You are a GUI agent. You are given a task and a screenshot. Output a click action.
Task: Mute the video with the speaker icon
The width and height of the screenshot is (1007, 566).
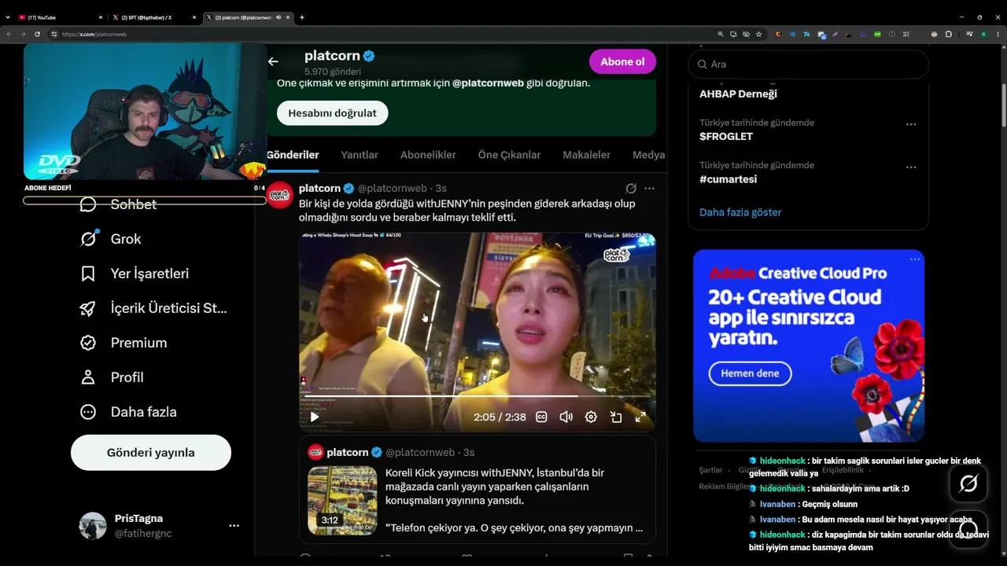pos(566,417)
